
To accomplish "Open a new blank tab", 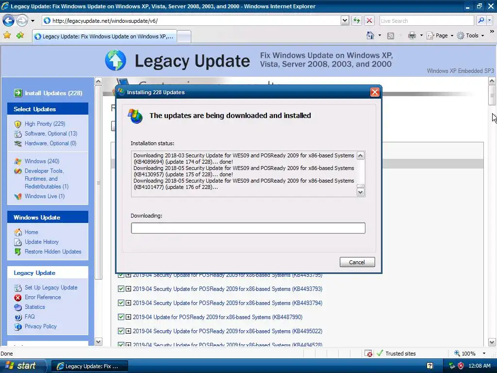I will 184,36.
